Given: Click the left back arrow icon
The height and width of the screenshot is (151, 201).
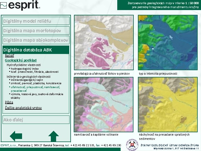Looking at the screenshot, I should [16, 136].
